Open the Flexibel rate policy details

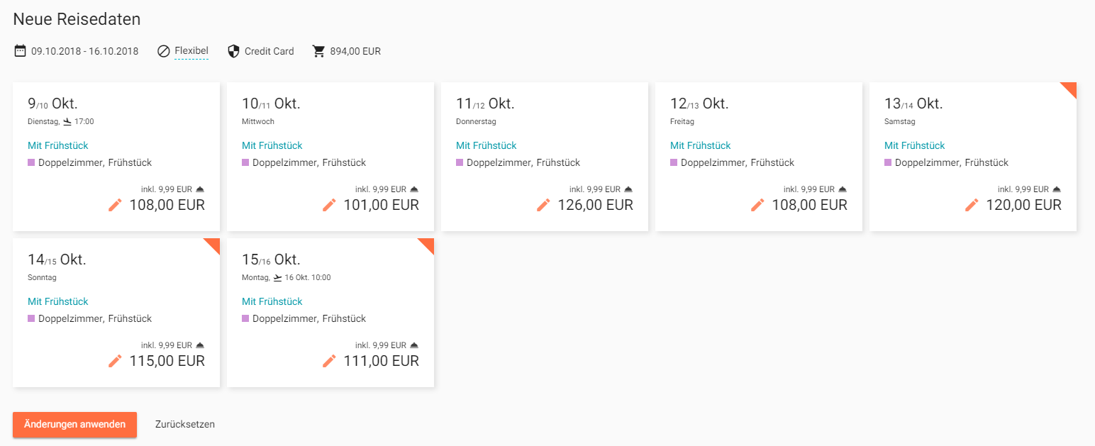(191, 51)
